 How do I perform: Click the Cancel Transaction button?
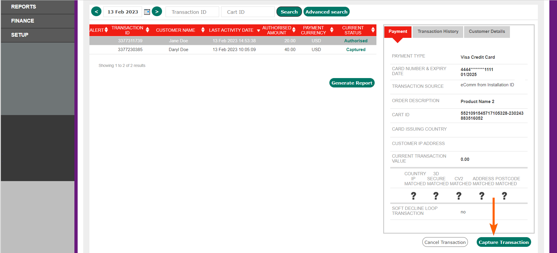(x=445, y=242)
